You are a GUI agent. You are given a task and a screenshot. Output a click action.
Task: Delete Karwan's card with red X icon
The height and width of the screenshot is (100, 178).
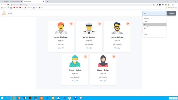click(x=100, y=24)
